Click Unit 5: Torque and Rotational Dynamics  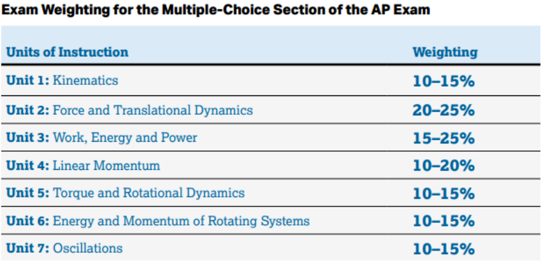[125, 193]
